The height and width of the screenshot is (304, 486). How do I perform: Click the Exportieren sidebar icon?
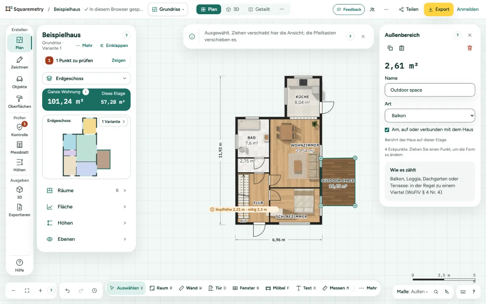[x=19, y=210]
